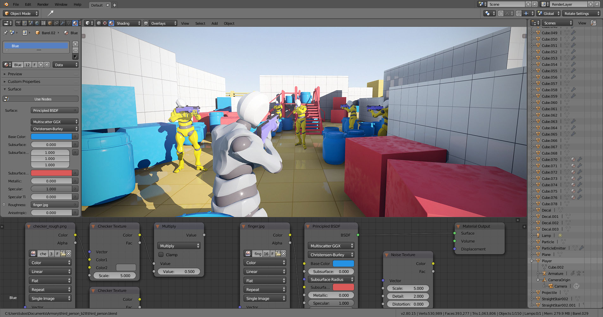Toggle fake user F button for Blue material

[35, 65]
